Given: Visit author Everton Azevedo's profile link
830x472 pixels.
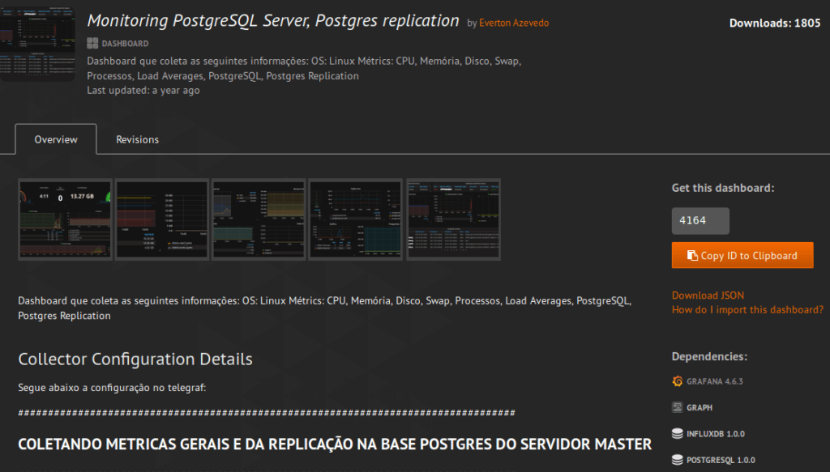Looking at the screenshot, I should pos(513,23).
